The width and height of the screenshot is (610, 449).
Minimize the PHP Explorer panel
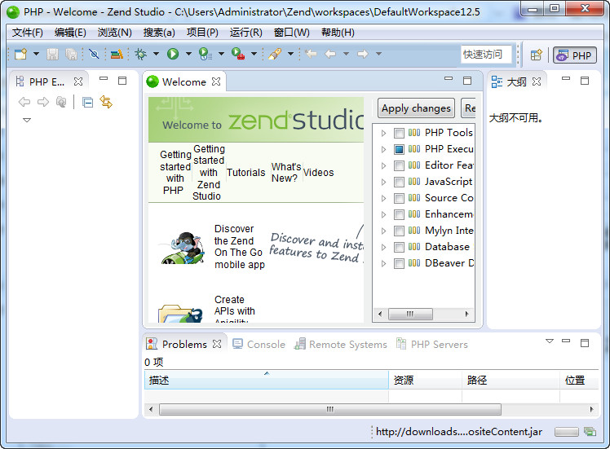click(x=104, y=78)
